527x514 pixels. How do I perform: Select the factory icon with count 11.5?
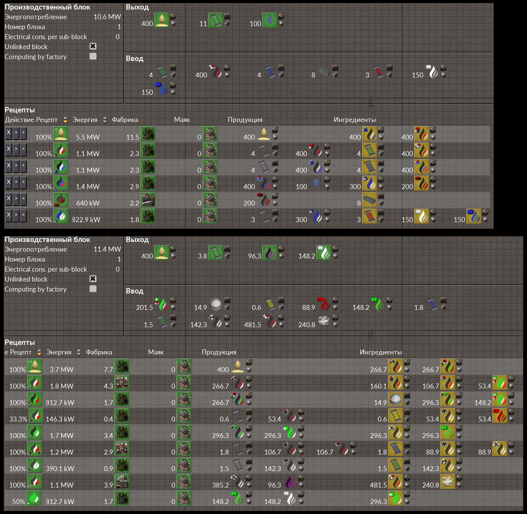pyautogui.click(x=148, y=134)
